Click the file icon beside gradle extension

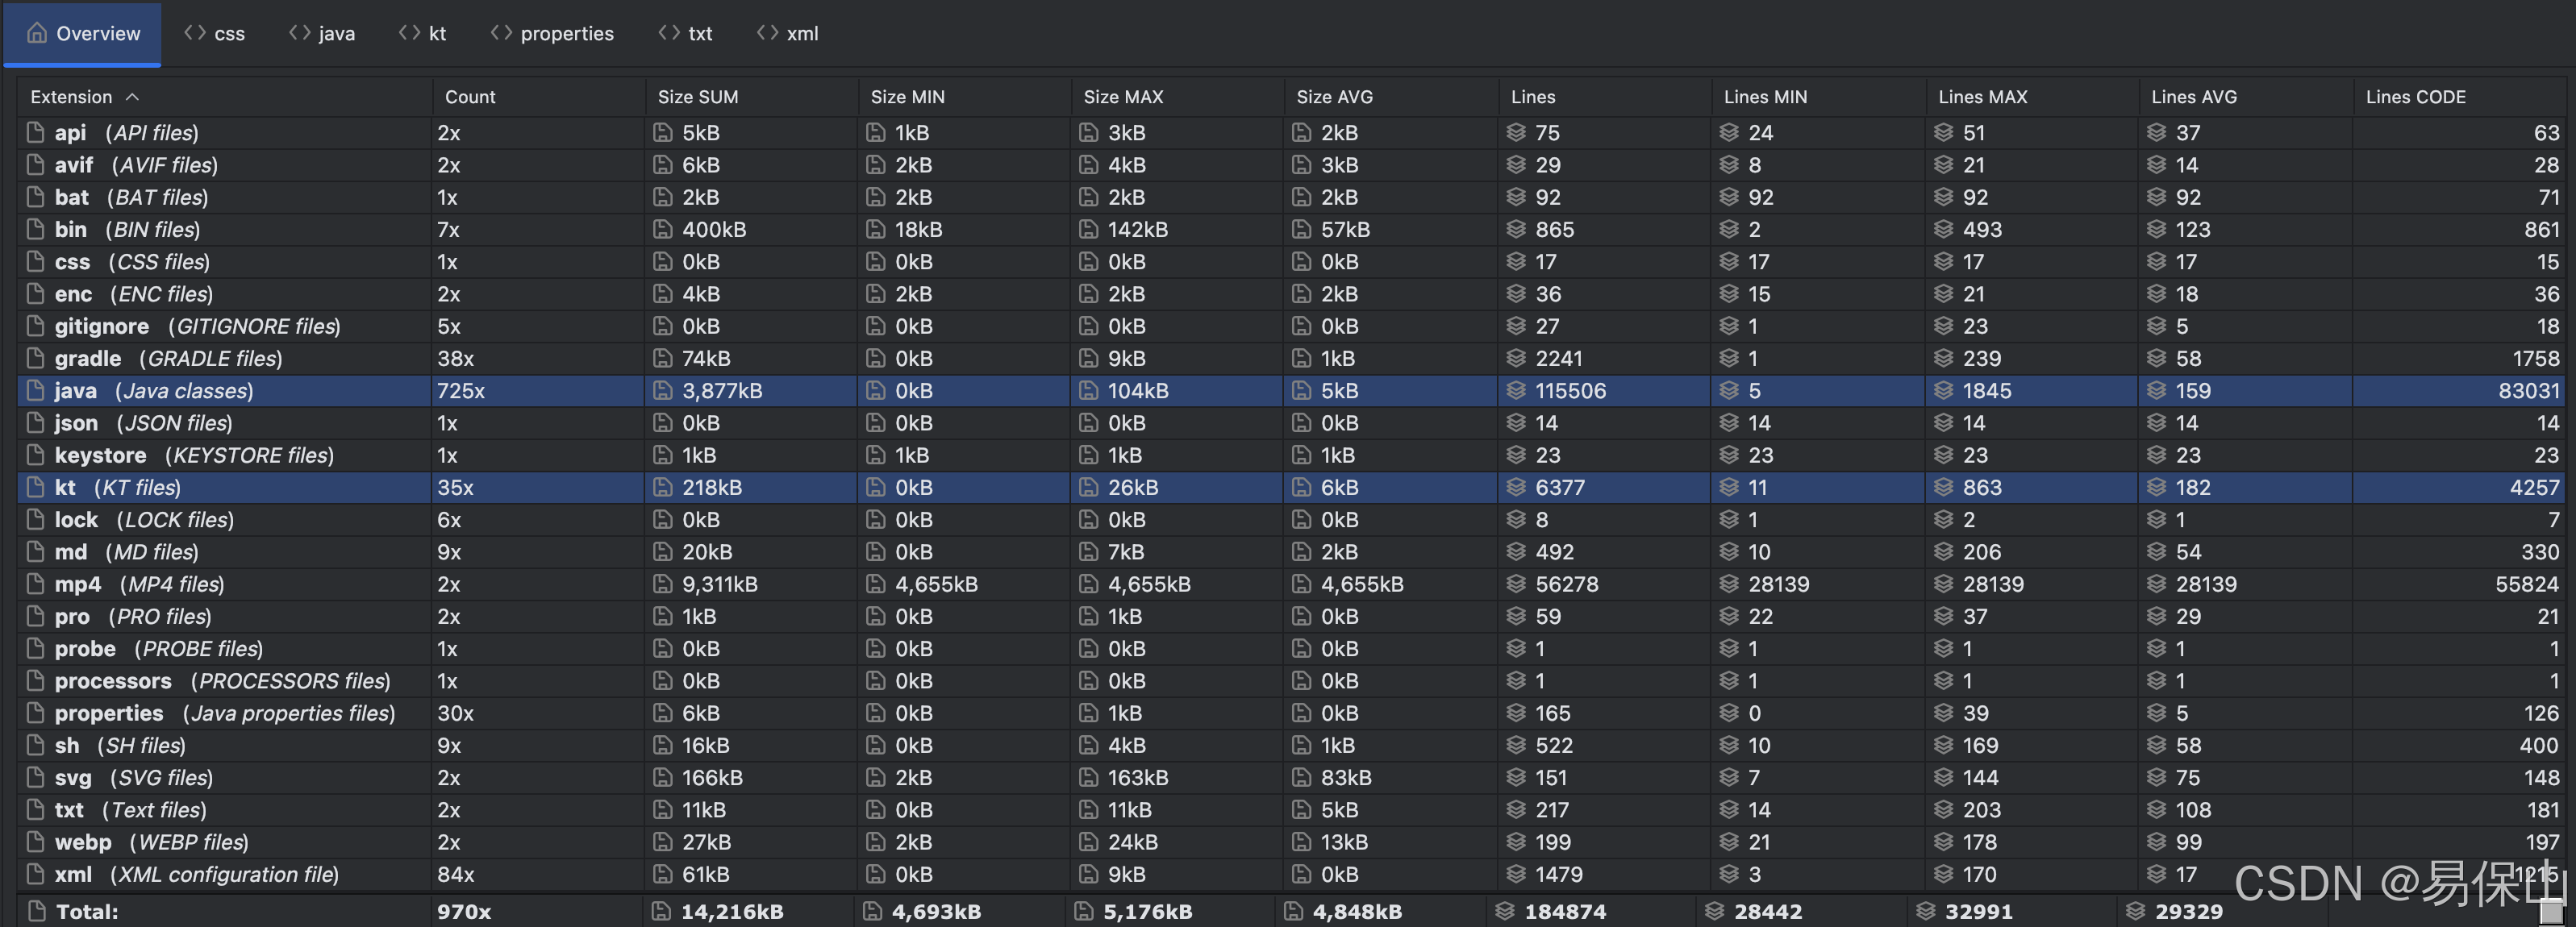pos(36,358)
